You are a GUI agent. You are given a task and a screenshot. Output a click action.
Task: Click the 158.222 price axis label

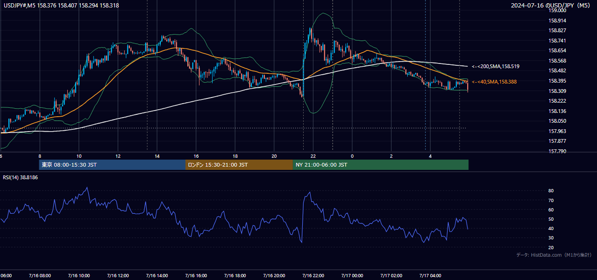[557, 101]
